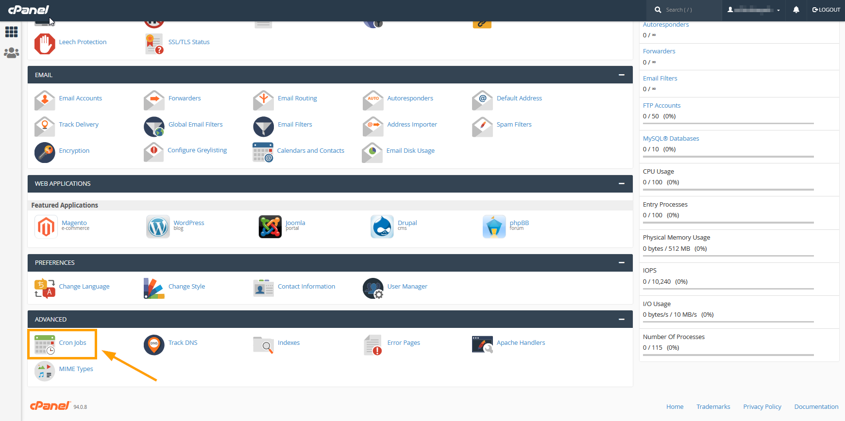Click the LOGOUT button
The image size is (845, 421).
826,10
